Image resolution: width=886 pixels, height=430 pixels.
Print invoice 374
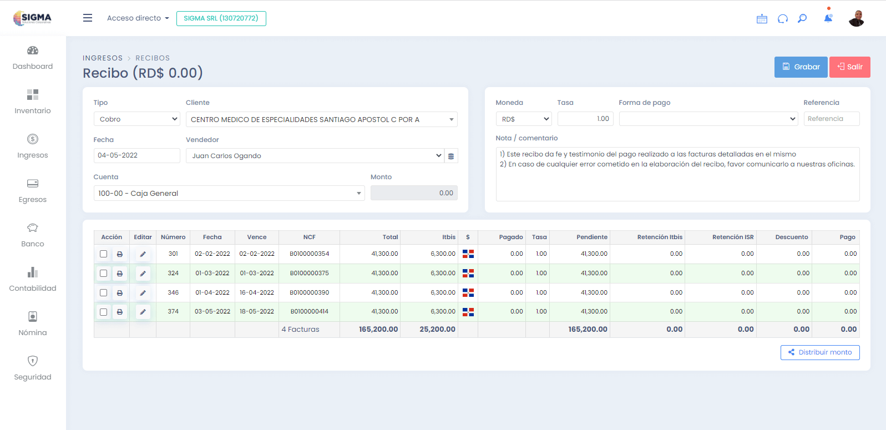tap(120, 312)
